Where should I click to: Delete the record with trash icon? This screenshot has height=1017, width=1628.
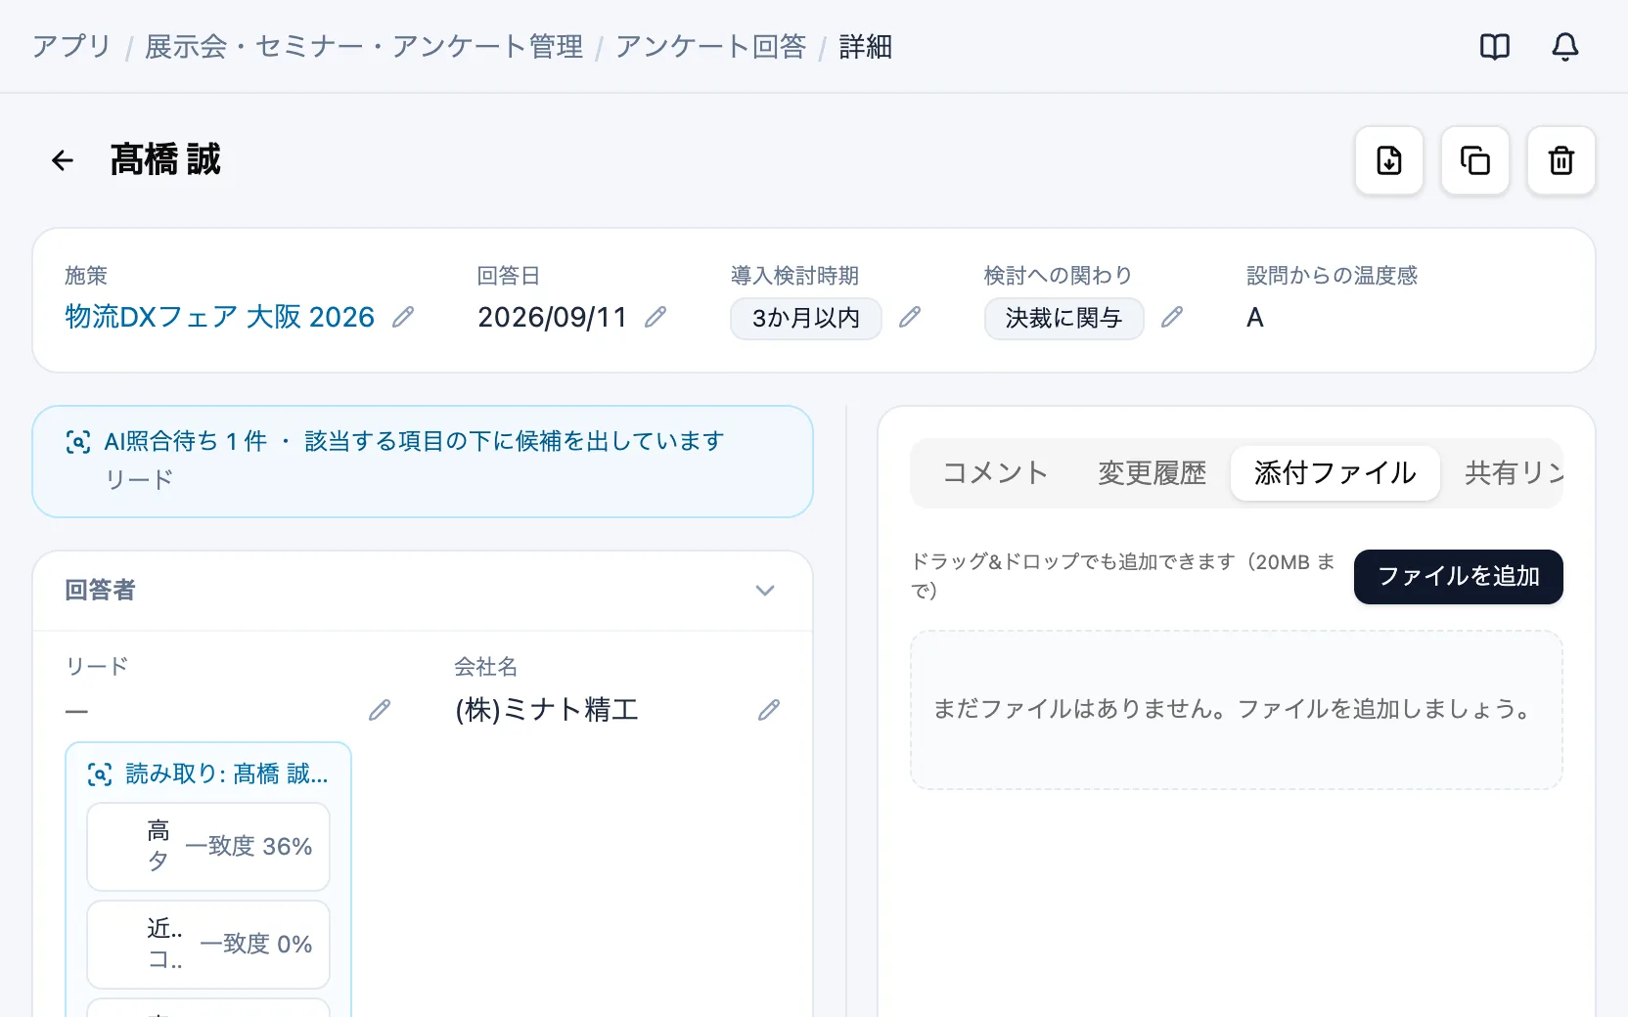click(x=1561, y=160)
